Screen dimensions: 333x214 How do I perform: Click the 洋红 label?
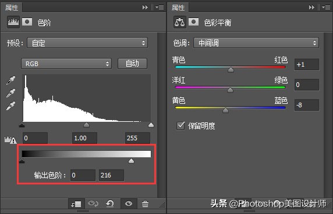pyautogui.click(x=179, y=80)
